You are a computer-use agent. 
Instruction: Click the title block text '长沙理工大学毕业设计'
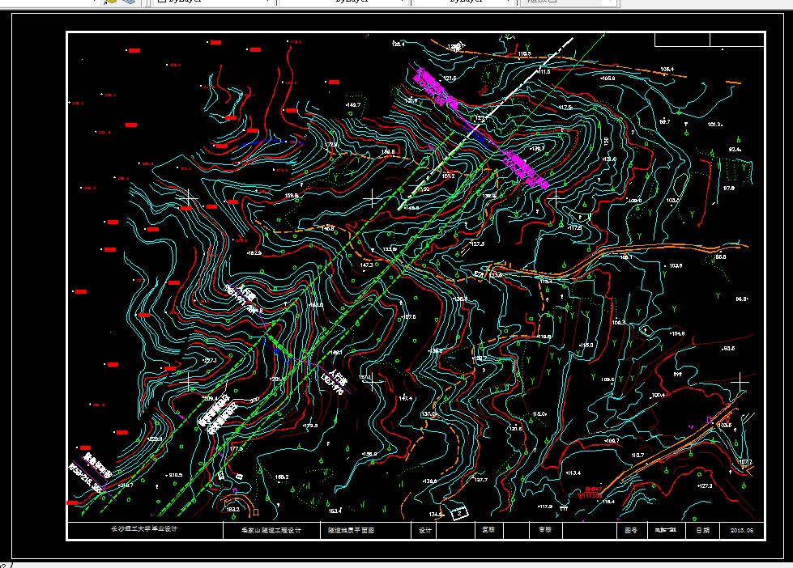point(144,529)
